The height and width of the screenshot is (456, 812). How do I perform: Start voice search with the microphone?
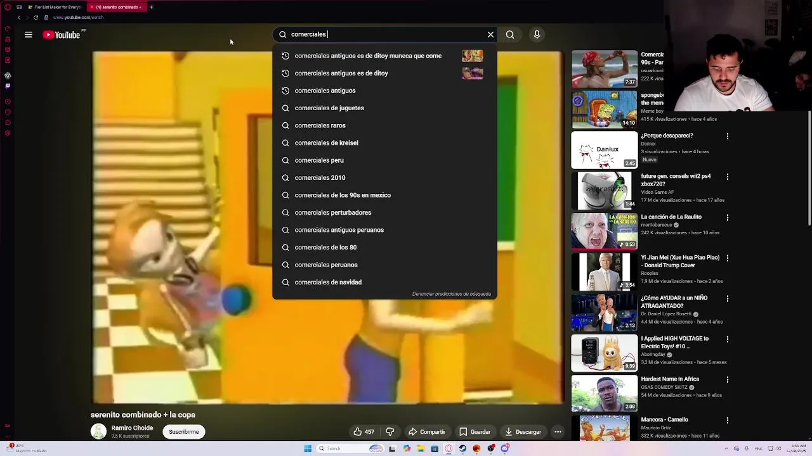coord(537,34)
